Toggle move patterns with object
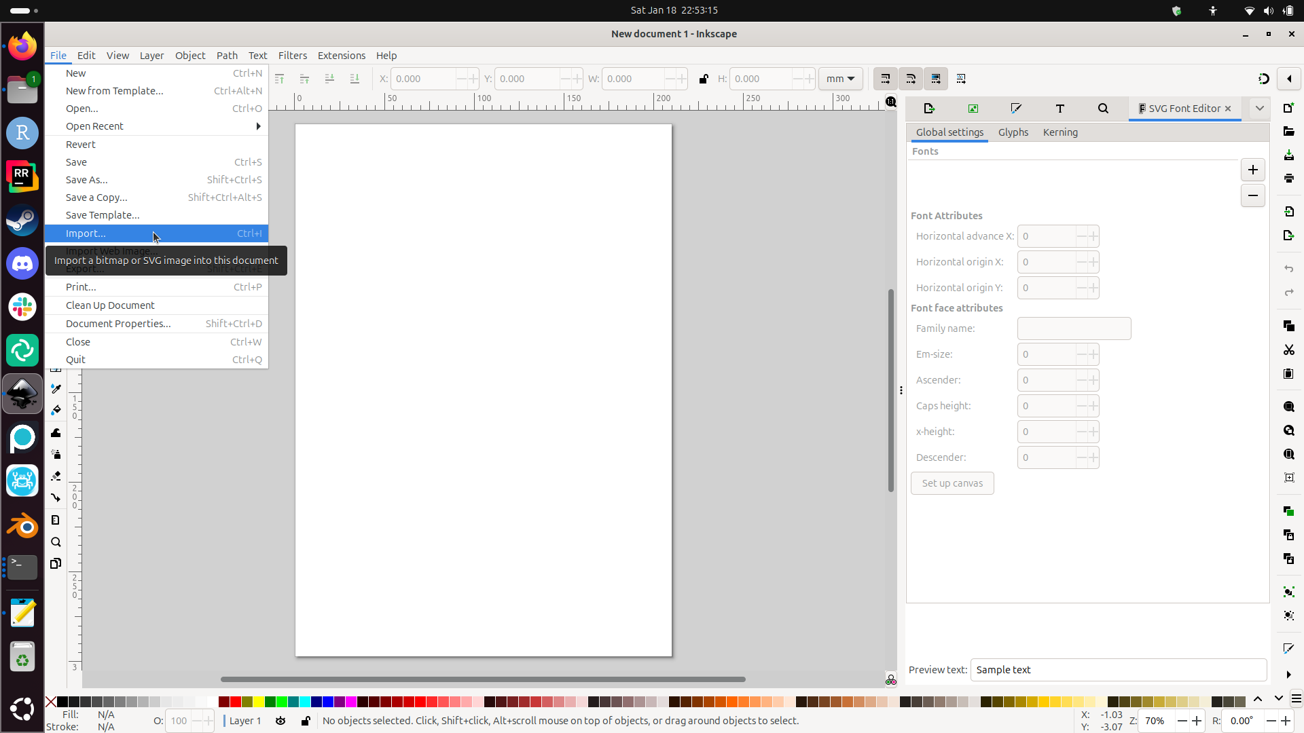The image size is (1304, 733). (x=961, y=79)
